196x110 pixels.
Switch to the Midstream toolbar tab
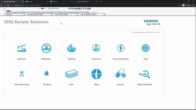point(17,13)
